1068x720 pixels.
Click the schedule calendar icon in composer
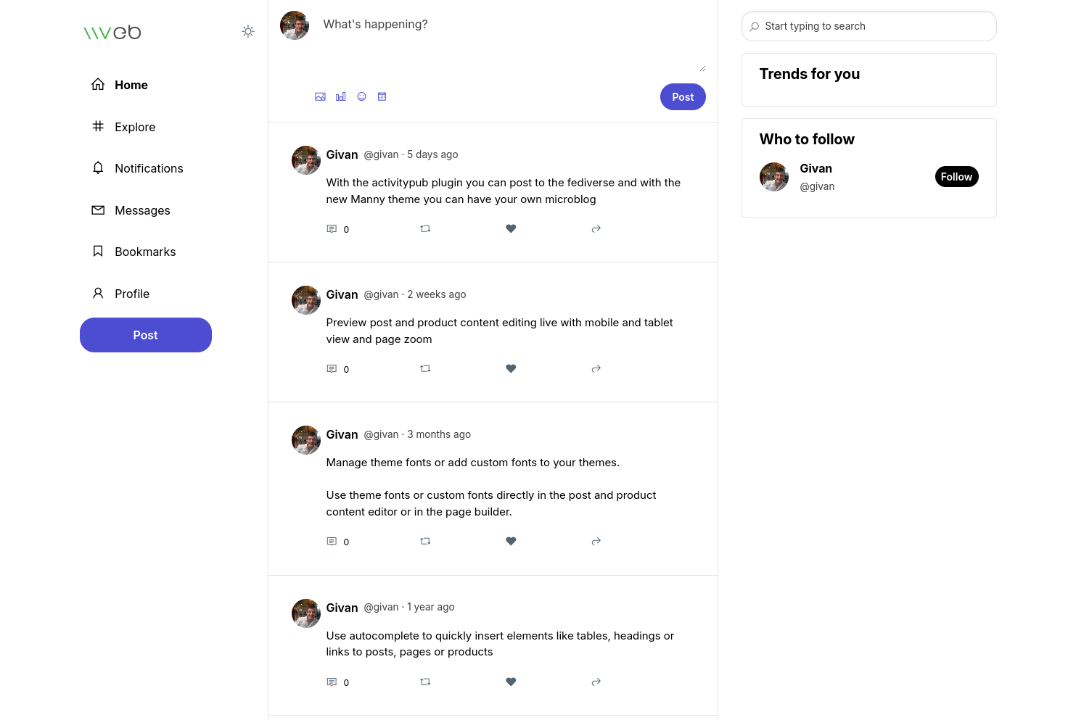[382, 96]
